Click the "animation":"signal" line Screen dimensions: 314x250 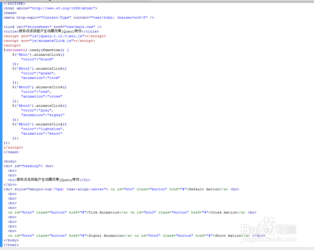point(43,115)
